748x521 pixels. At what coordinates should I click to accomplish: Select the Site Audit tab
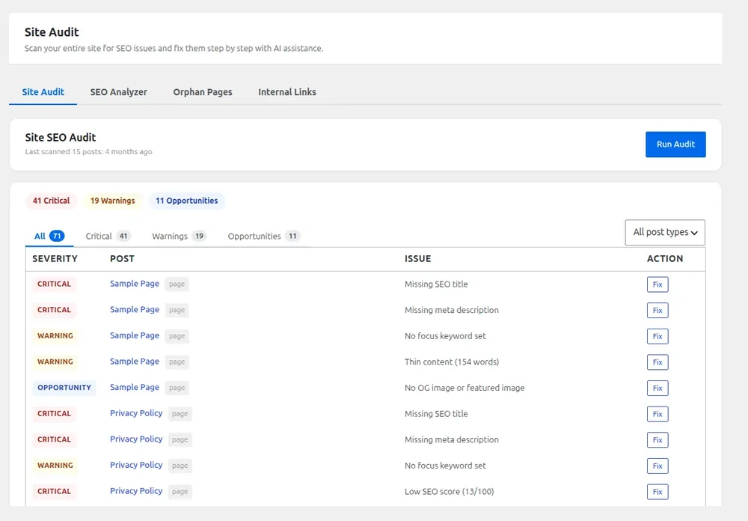43,91
